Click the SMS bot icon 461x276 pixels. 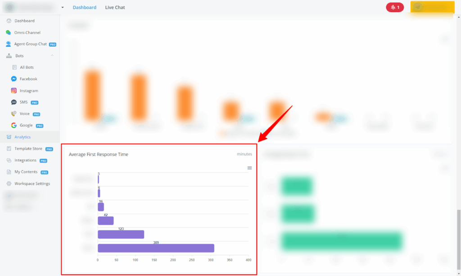pyautogui.click(x=14, y=102)
